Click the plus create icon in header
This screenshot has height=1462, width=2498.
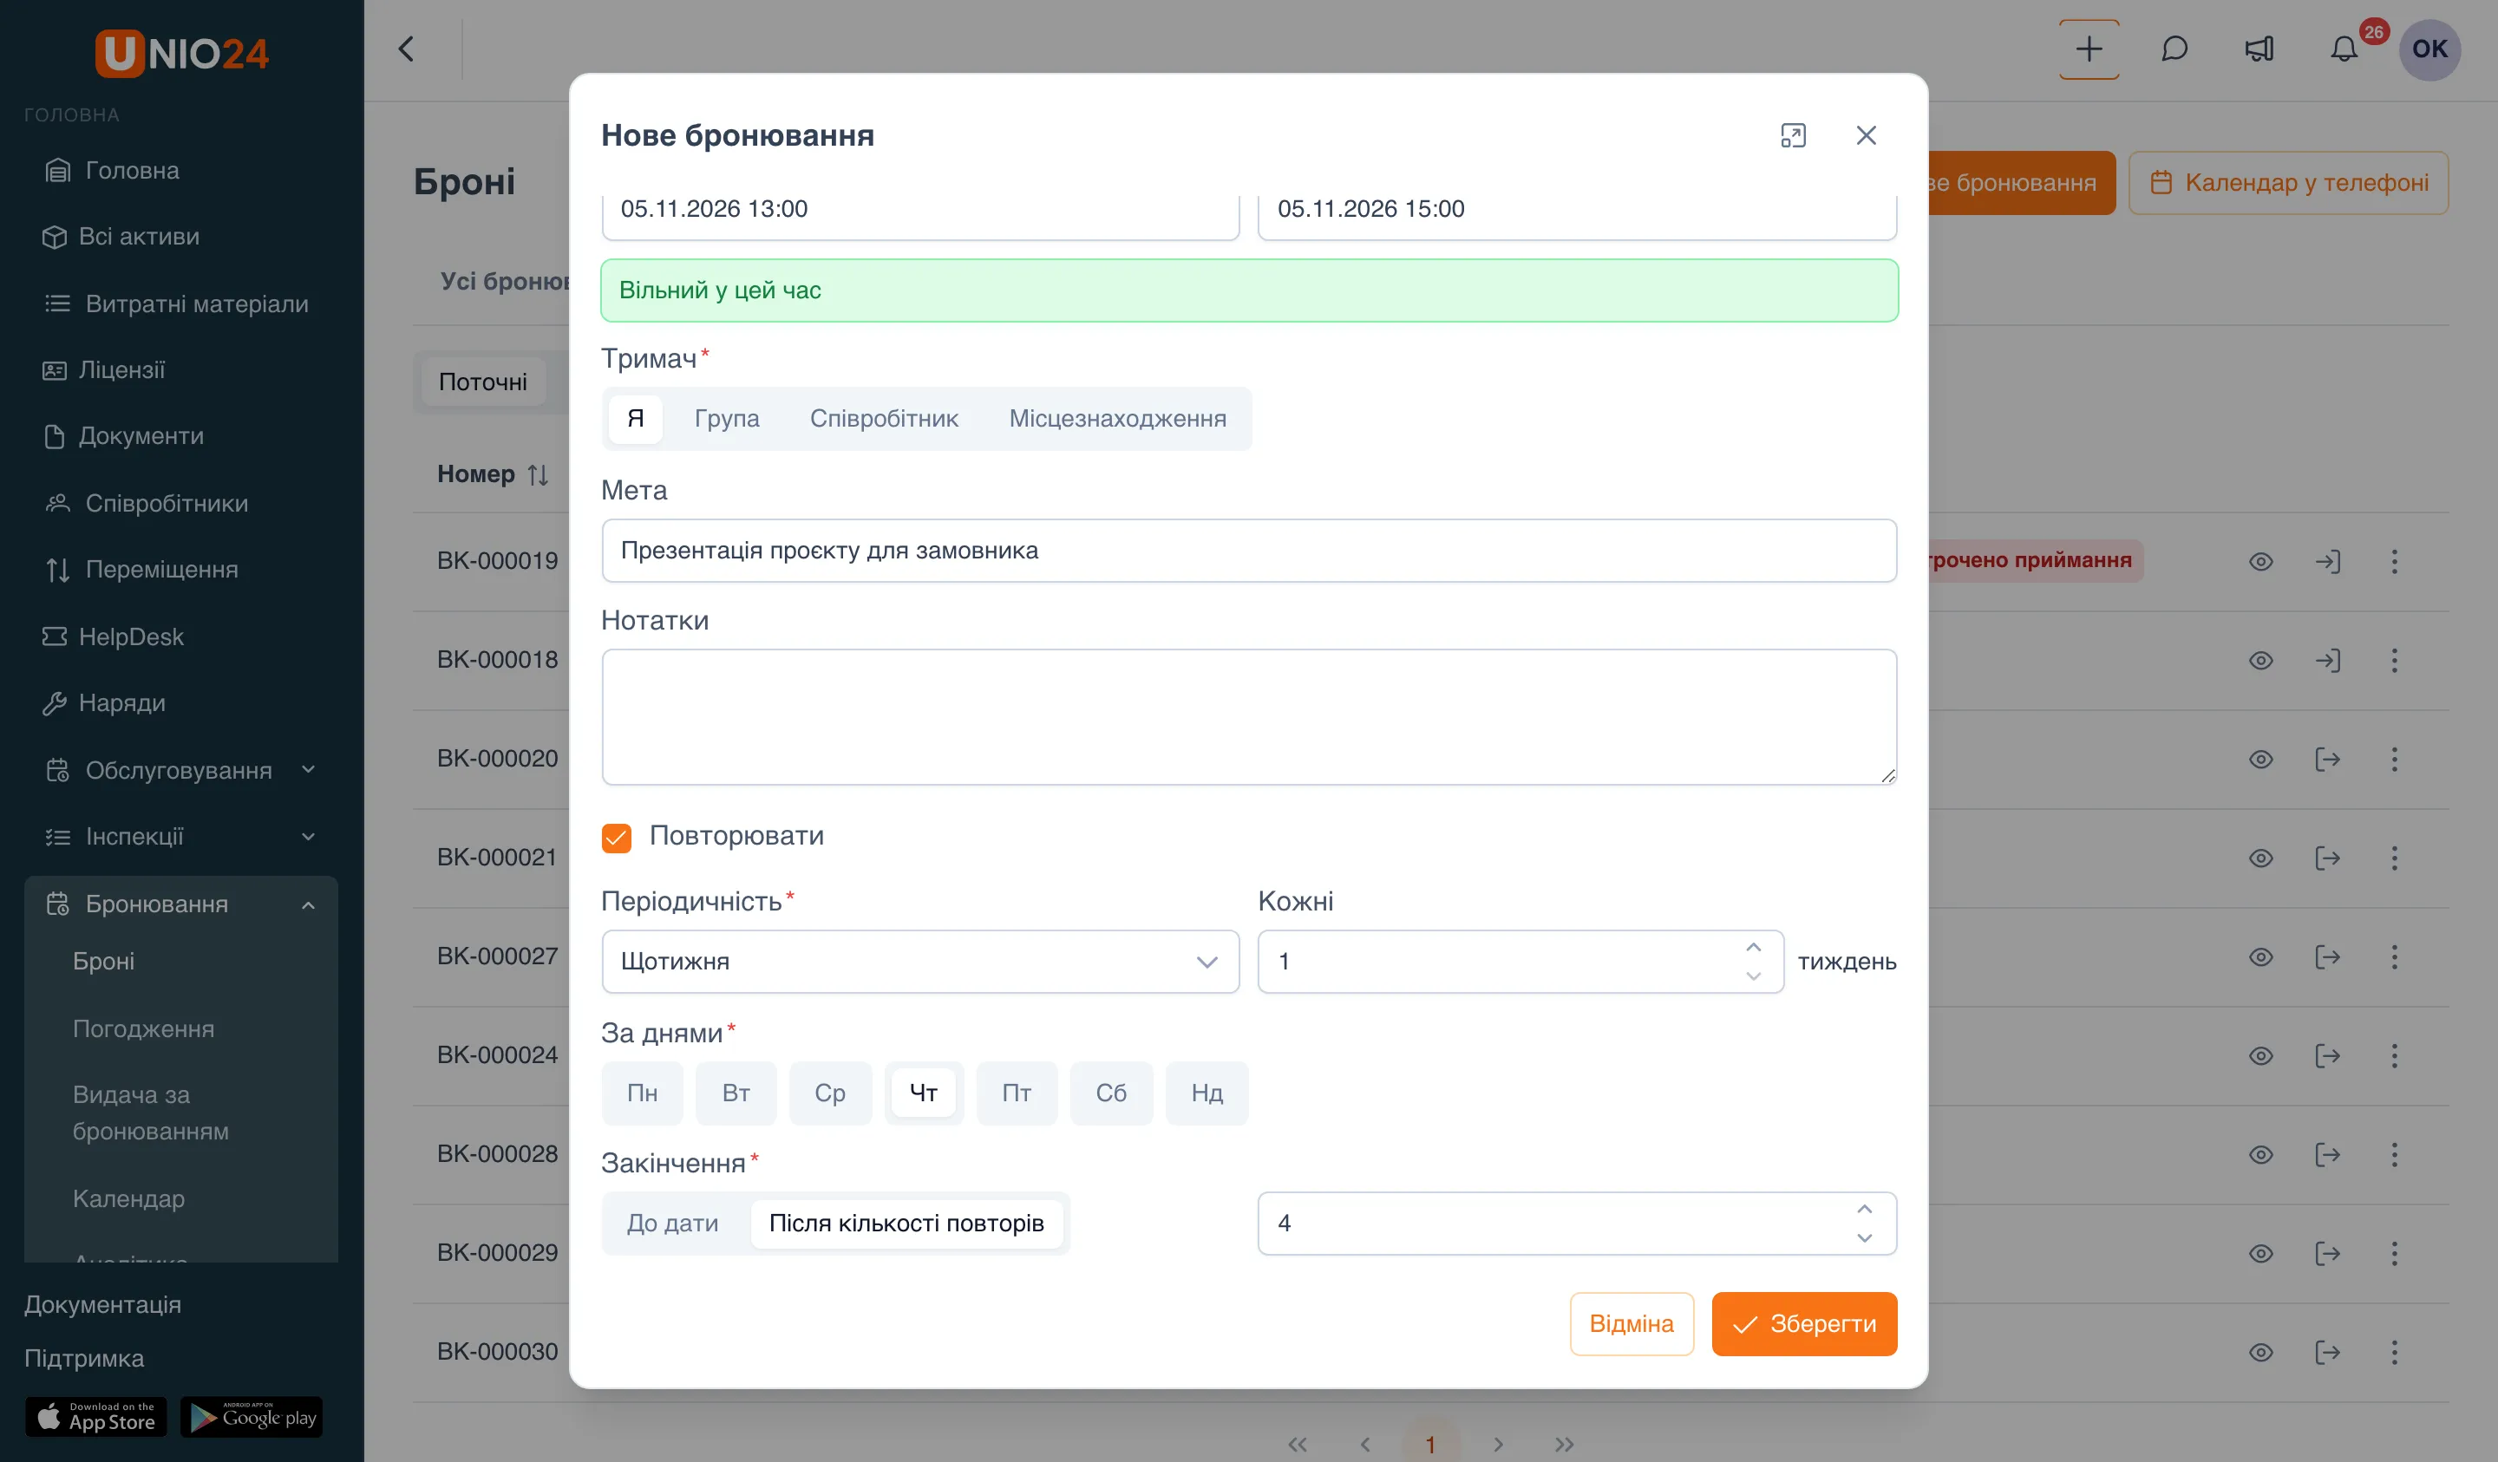(x=2089, y=49)
